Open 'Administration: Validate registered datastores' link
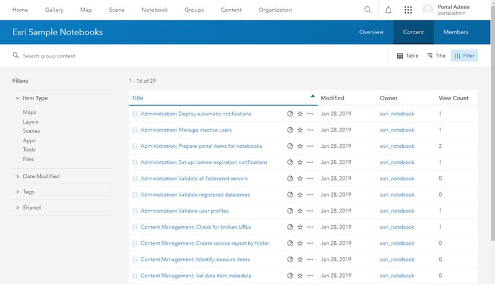Screen dimensions: 495x285 (x=195, y=195)
